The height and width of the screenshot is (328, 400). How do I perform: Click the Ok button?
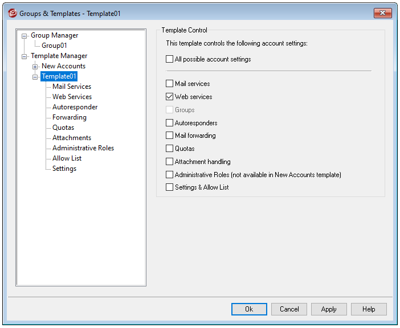click(249, 309)
